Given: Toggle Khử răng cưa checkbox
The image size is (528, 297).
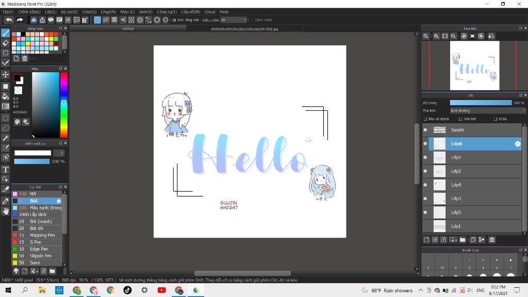Looking at the screenshot, I should [x=174, y=20].
